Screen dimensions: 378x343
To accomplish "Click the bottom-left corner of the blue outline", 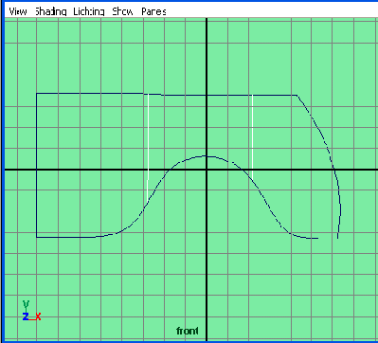I will coord(37,237).
